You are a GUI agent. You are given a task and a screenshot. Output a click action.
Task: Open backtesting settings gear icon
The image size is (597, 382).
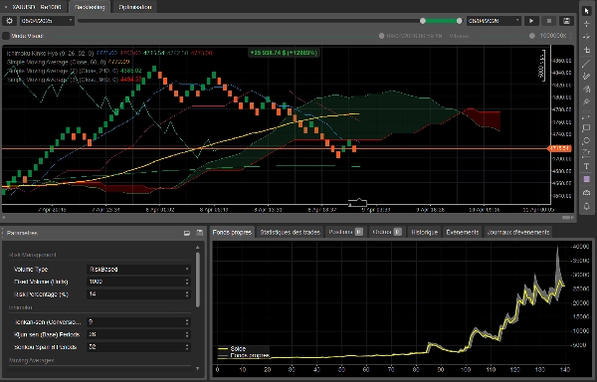[10, 21]
